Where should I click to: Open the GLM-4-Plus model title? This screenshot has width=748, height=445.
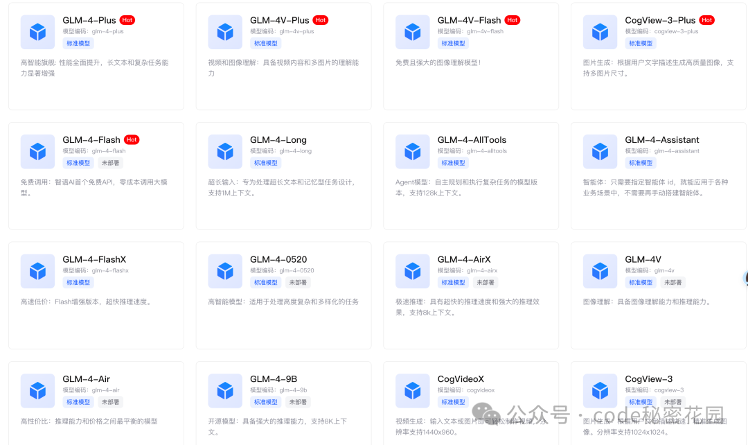(89, 20)
